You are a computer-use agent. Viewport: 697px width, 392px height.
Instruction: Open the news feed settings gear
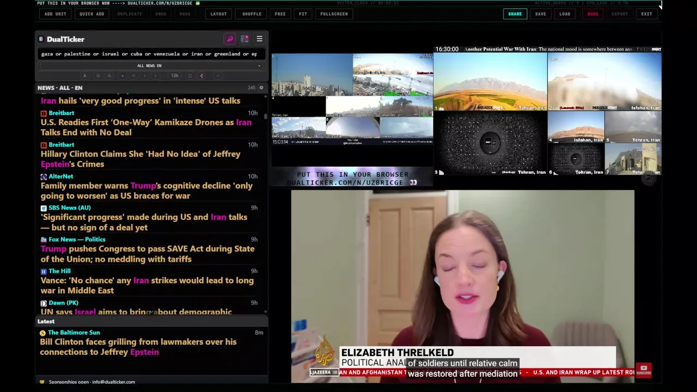click(261, 88)
